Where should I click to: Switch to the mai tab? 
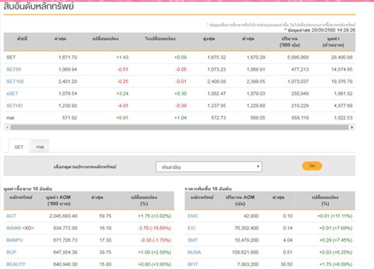pyautogui.click(x=40, y=147)
